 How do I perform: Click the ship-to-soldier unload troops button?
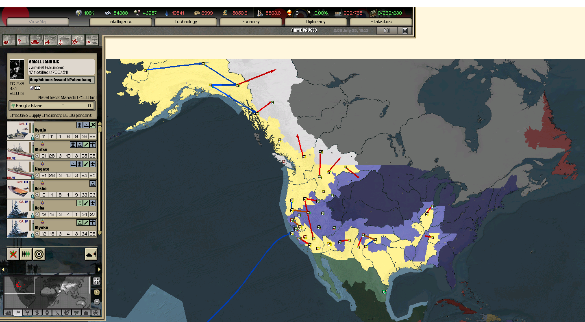(x=91, y=254)
